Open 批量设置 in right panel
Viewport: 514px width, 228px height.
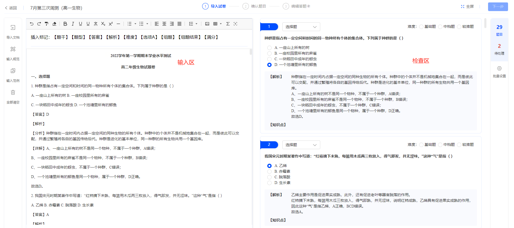click(x=499, y=69)
